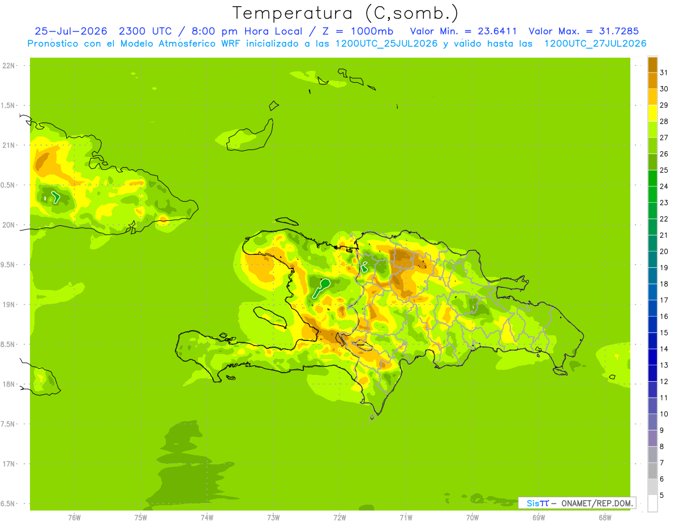Click the blue legend band between 15 and 16
Screen dimensions: 679x525
click(652, 325)
